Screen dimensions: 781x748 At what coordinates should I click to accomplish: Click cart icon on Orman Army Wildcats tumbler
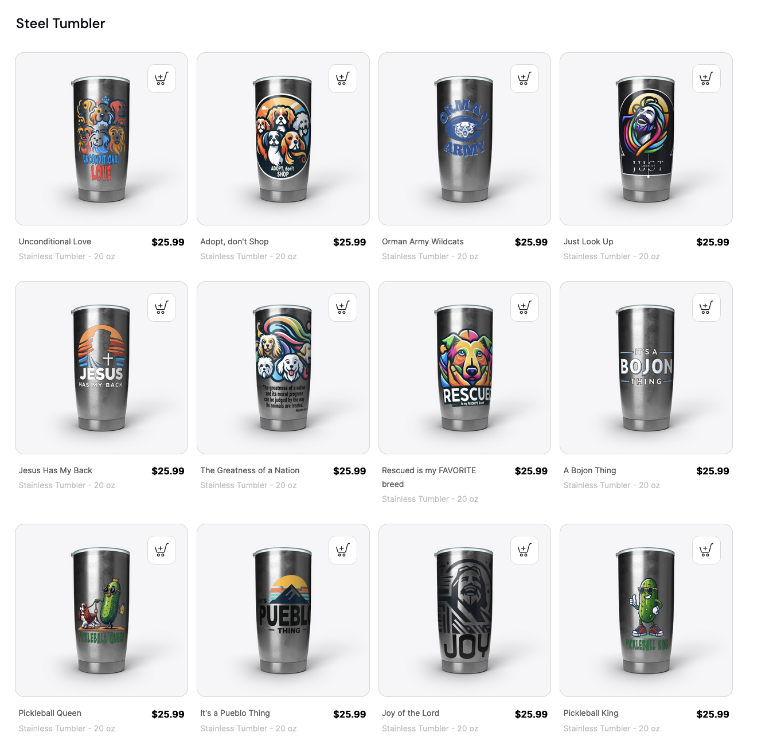[525, 79]
